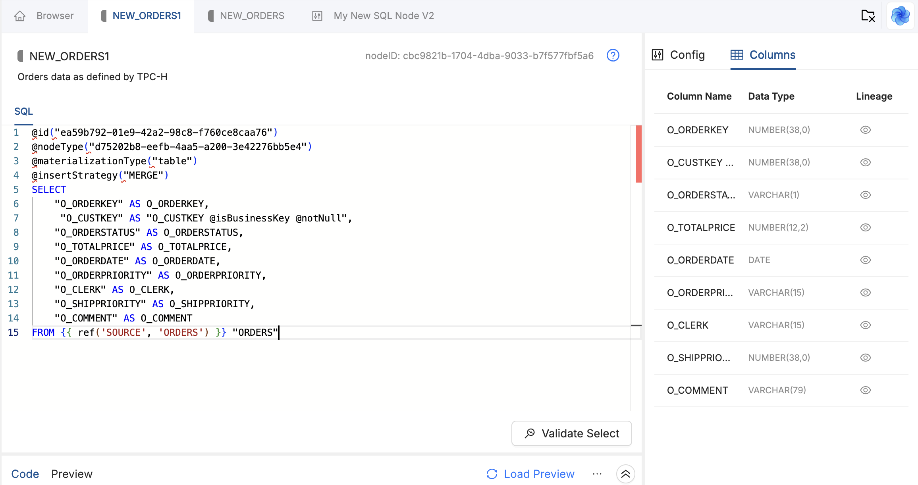This screenshot has width=918, height=485.
Task: Expand the bottom panel with double chevron
Action: pyautogui.click(x=626, y=474)
